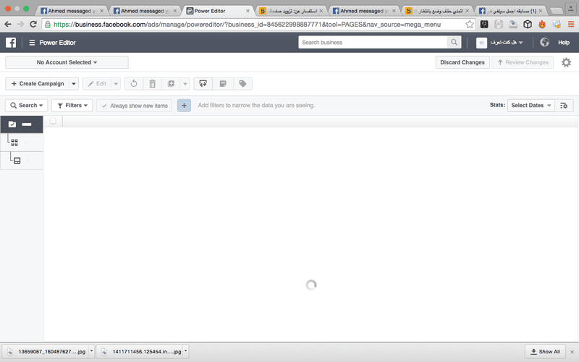Click the duplicate icon in toolbar
579x362 pixels.
pyautogui.click(x=171, y=84)
